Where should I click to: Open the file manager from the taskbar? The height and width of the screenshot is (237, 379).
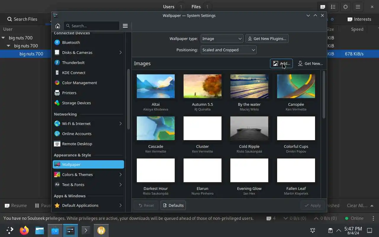pos(40,230)
